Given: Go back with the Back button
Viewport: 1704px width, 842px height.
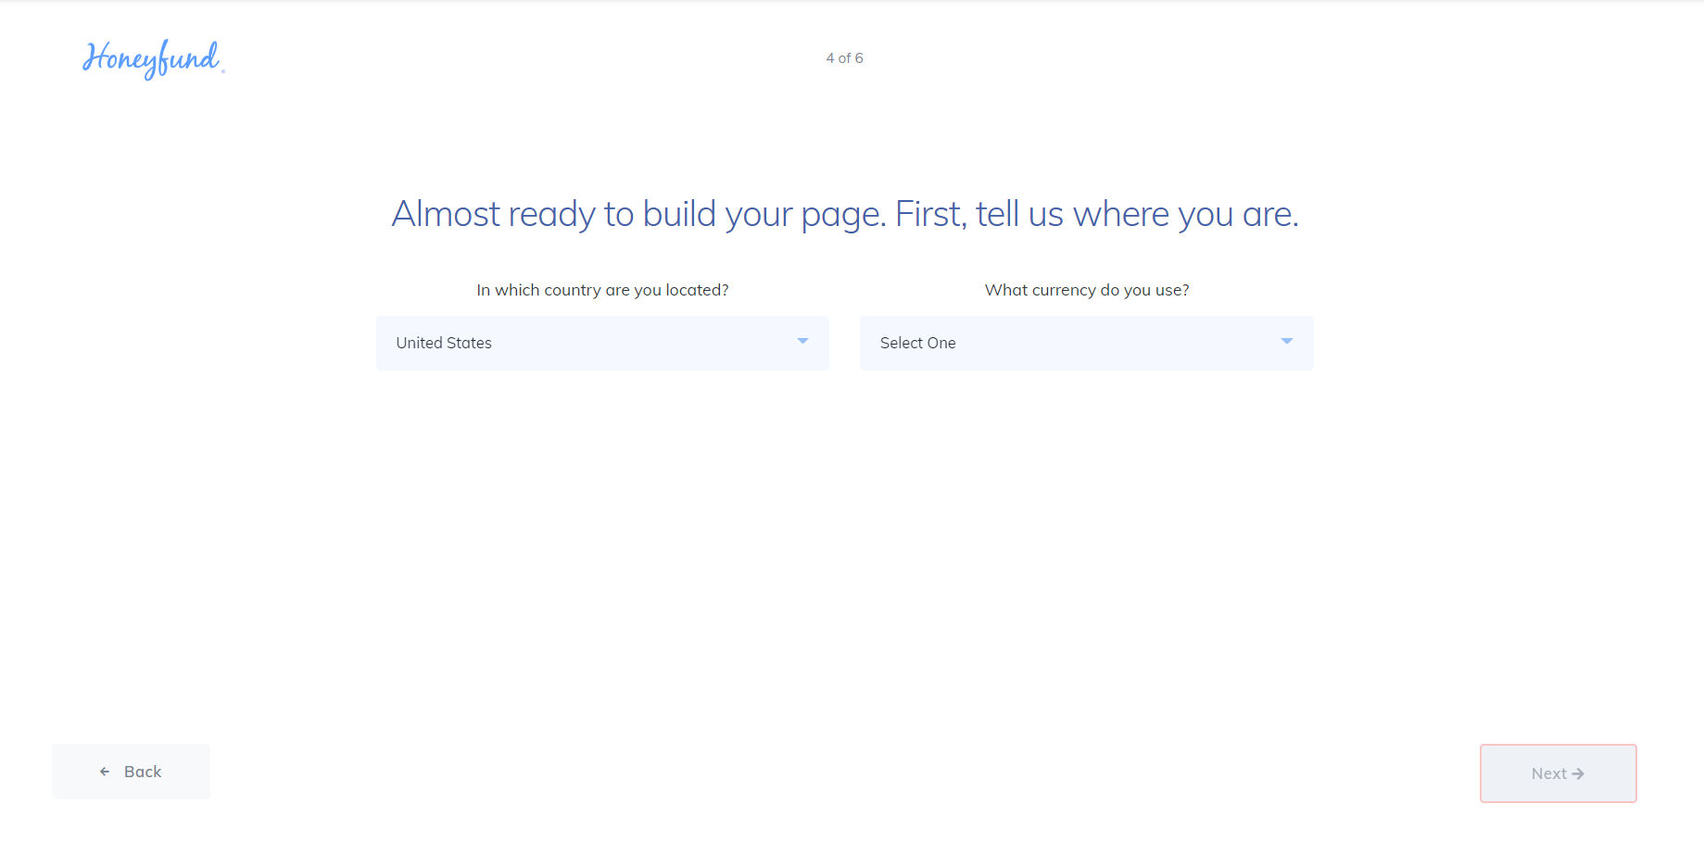Looking at the screenshot, I should 131,772.
